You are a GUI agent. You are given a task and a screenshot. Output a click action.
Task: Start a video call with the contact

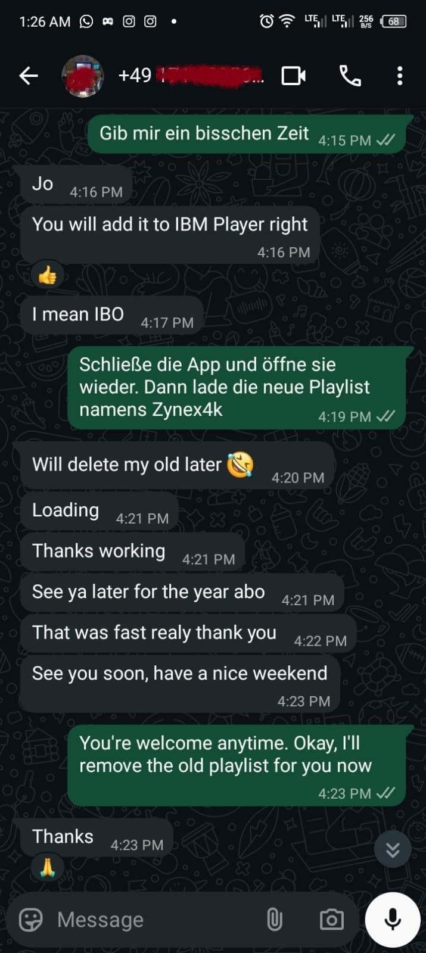[x=293, y=76]
